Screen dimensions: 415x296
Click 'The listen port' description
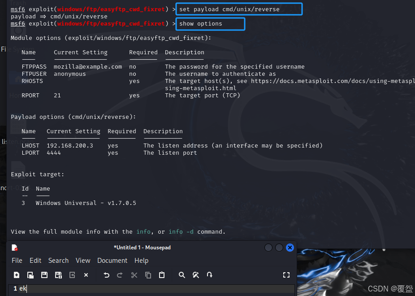click(x=170, y=153)
